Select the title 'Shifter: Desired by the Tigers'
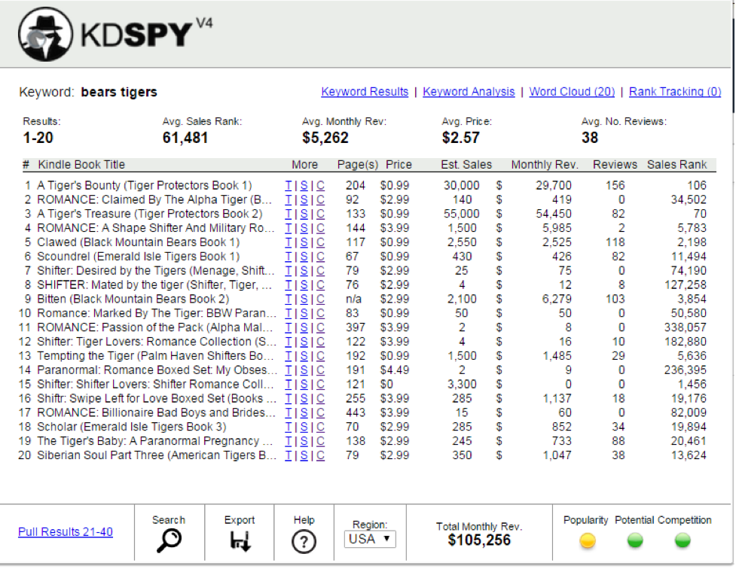Viewport: 736px width, 569px height. coord(156,271)
